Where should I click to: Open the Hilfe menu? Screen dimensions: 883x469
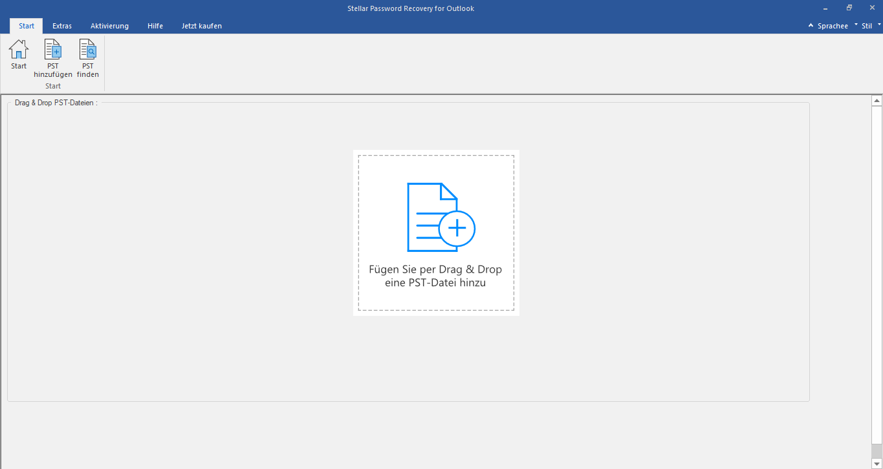pyautogui.click(x=155, y=26)
